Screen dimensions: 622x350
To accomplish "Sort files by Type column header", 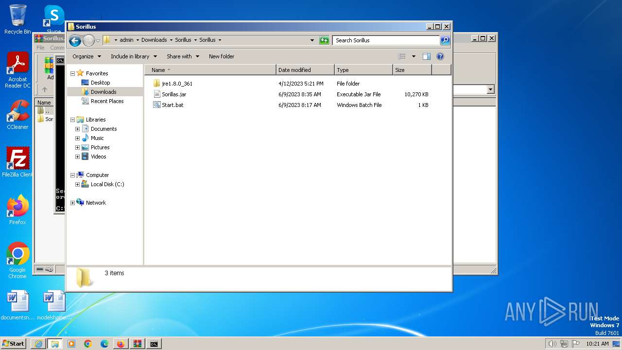I will [x=363, y=70].
